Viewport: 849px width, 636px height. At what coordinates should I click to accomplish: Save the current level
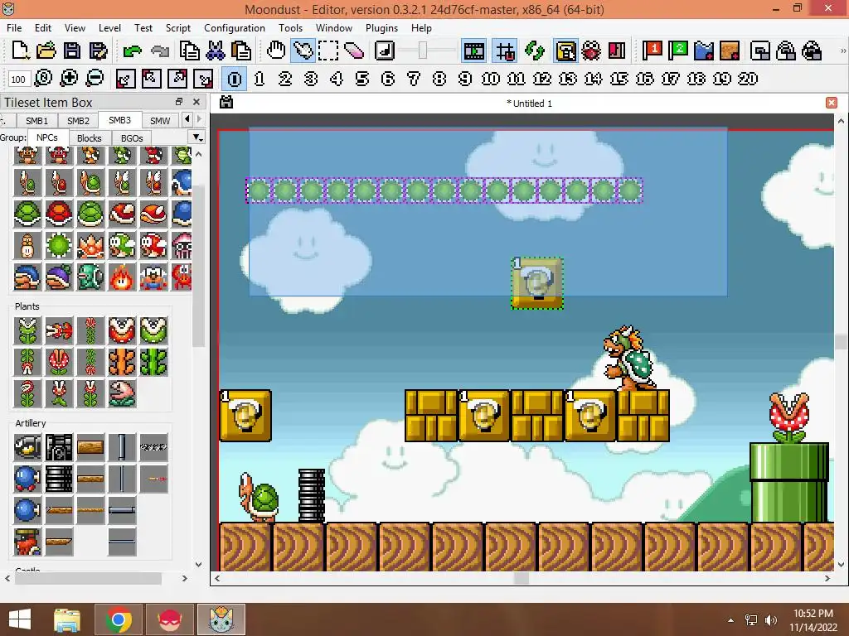(x=72, y=51)
